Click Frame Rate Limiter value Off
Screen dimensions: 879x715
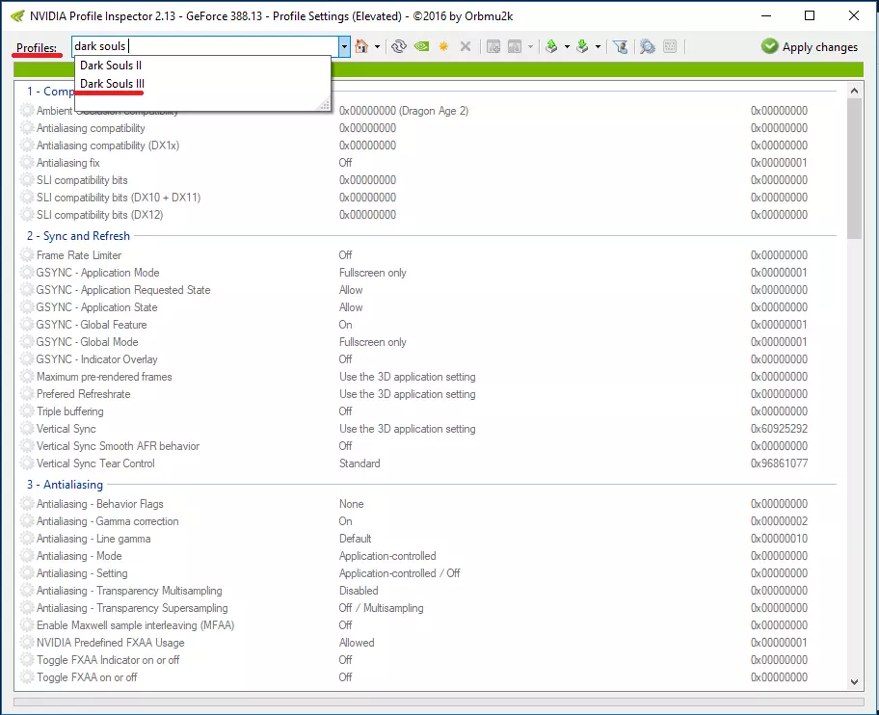(x=345, y=255)
